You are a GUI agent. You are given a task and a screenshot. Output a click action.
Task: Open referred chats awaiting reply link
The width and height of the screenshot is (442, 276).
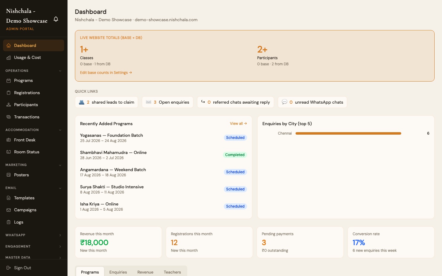tap(235, 102)
